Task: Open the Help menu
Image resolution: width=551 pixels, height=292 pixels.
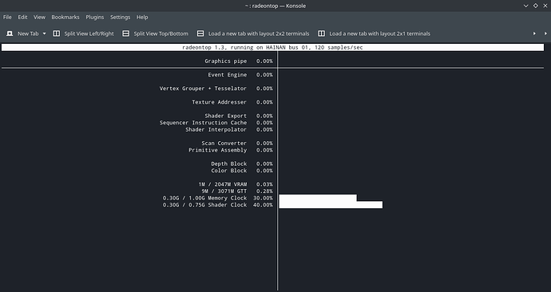Action: tap(142, 17)
